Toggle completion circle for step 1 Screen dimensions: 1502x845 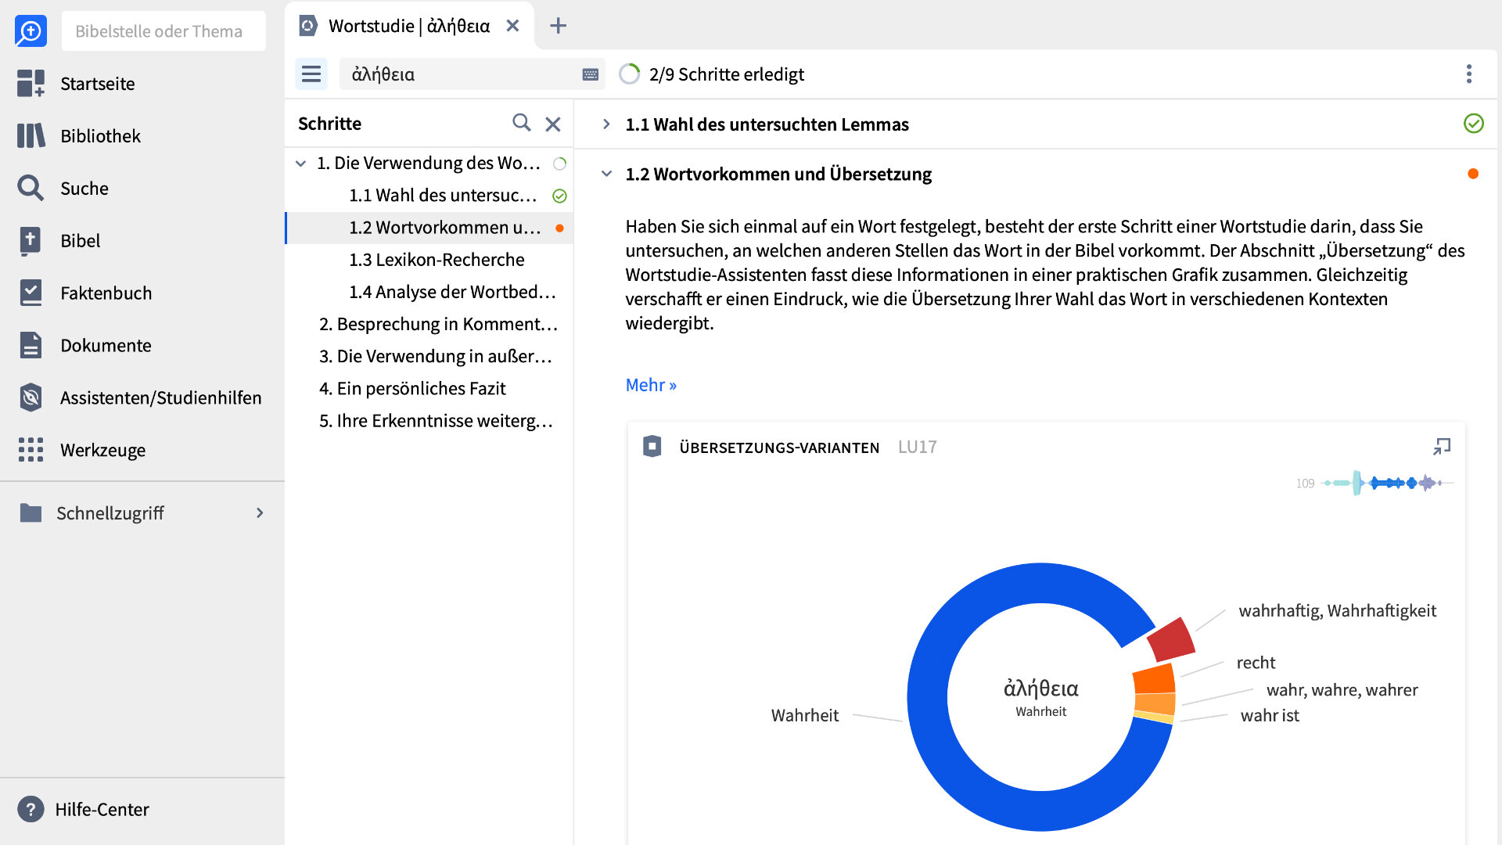pyautogui.click(x=559, y=164)
